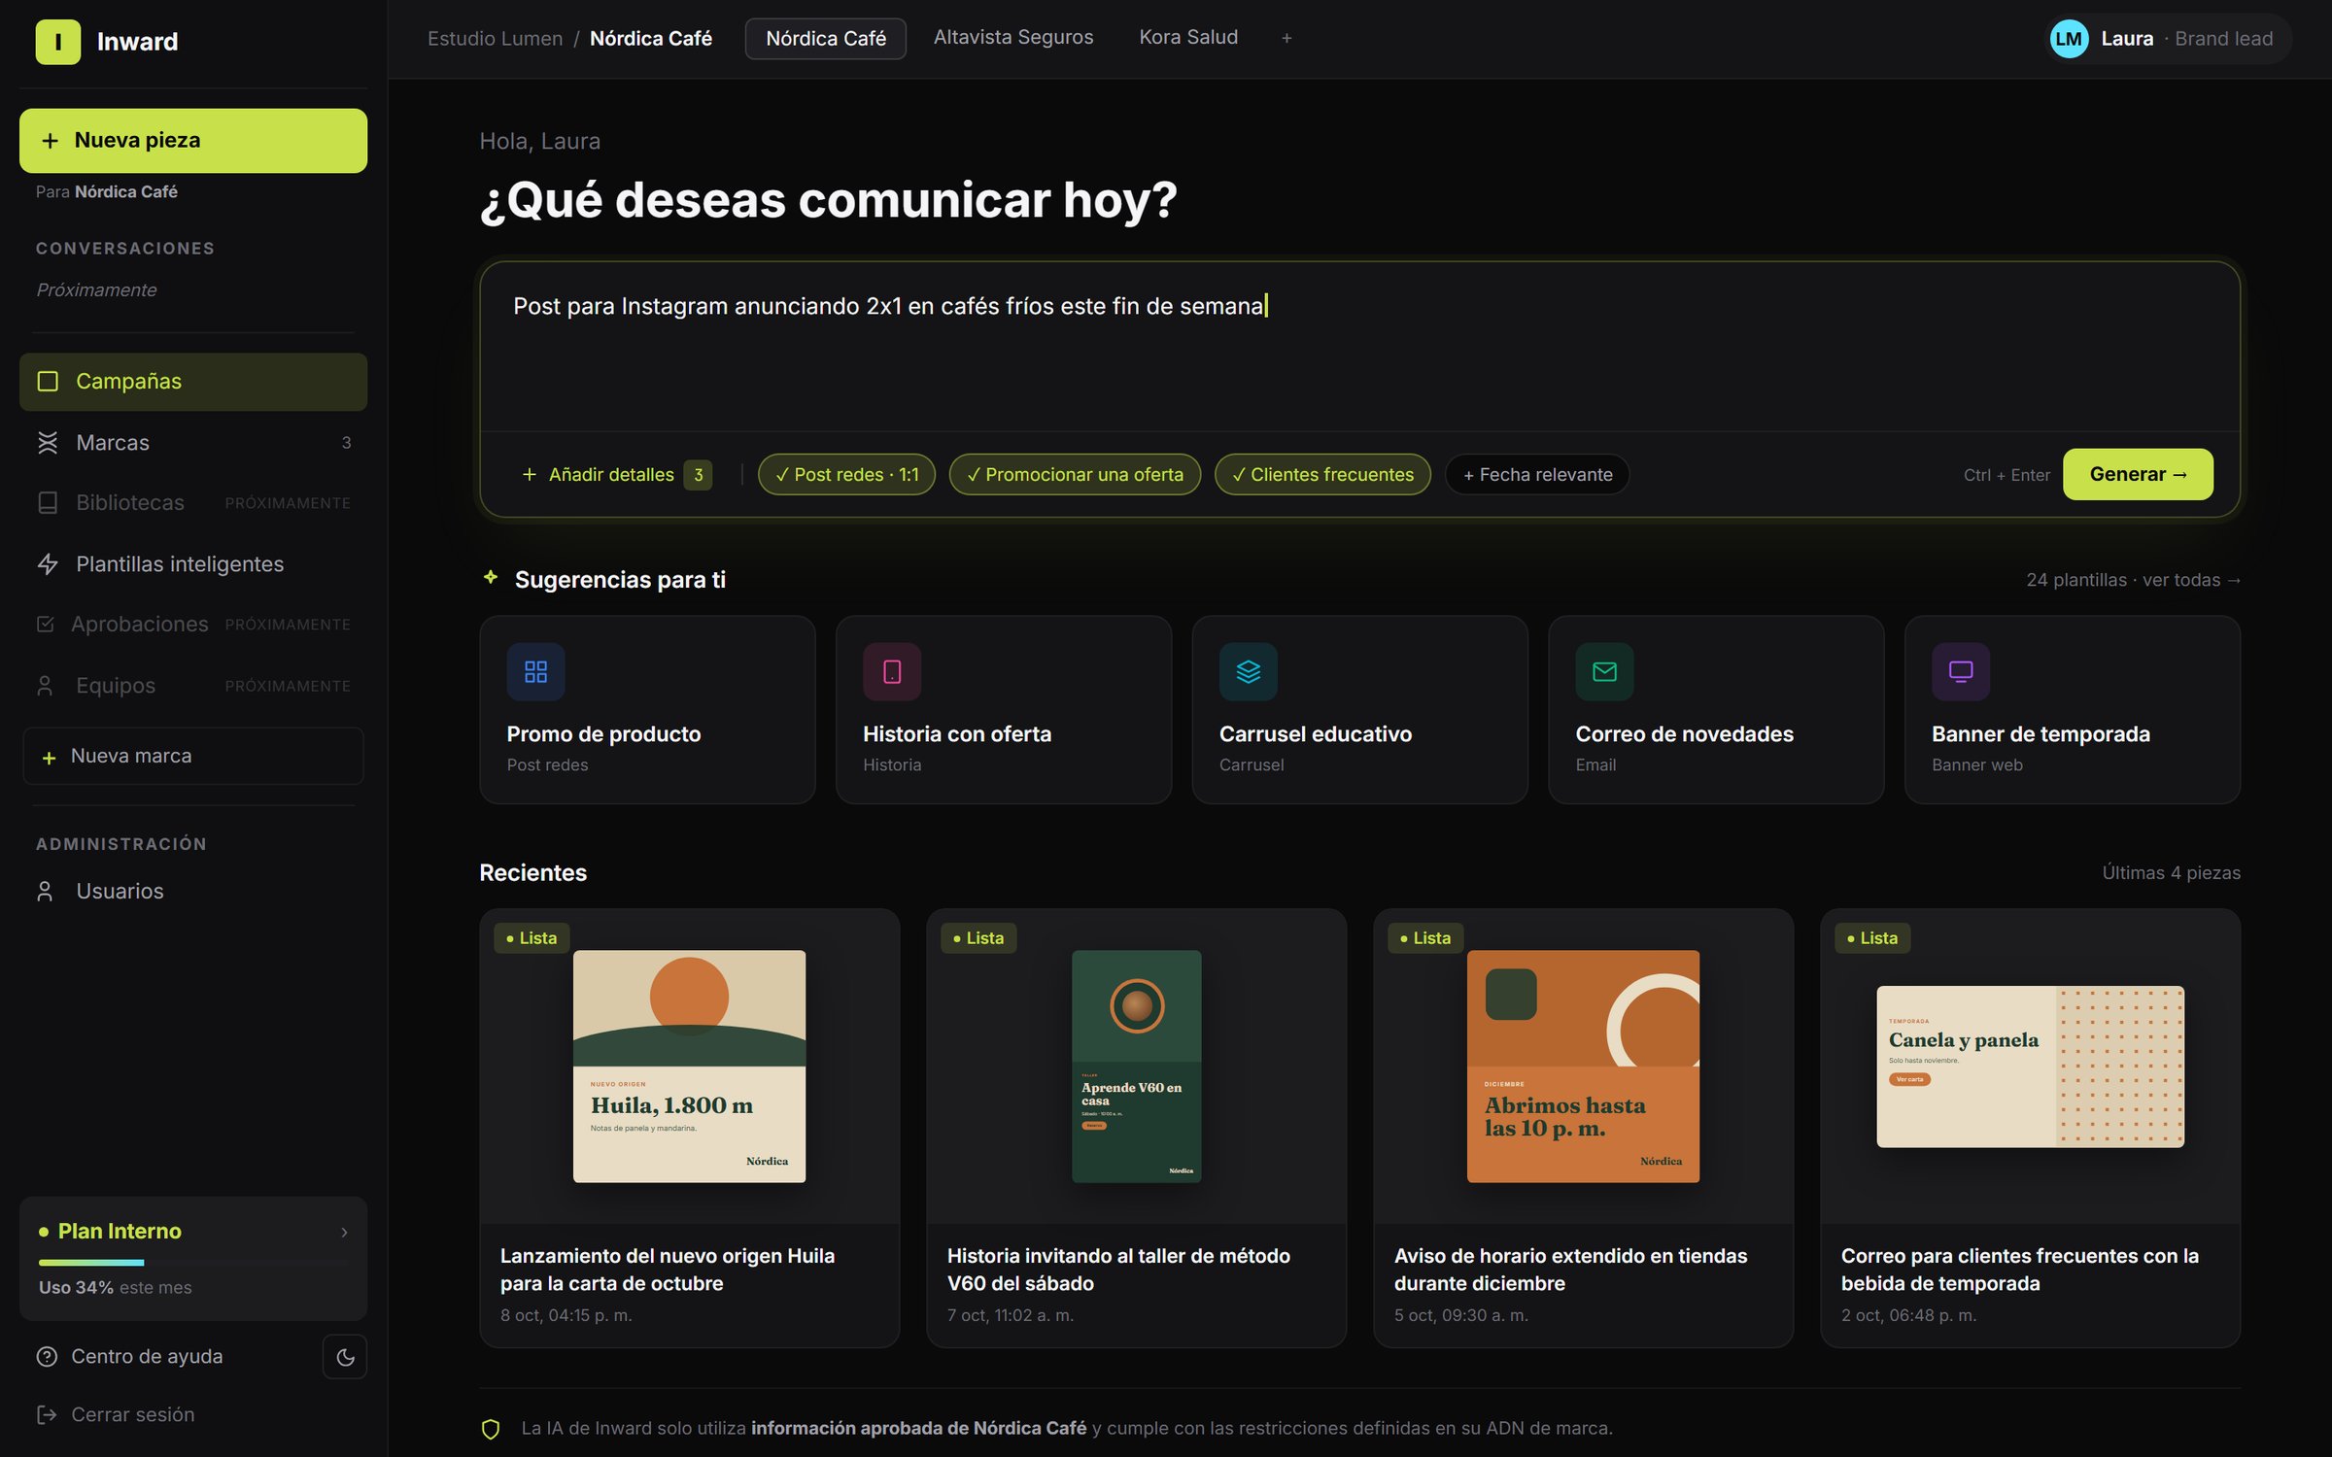Click the shield icon in footer notice
The image size is (2332, 1457).
491,1429
